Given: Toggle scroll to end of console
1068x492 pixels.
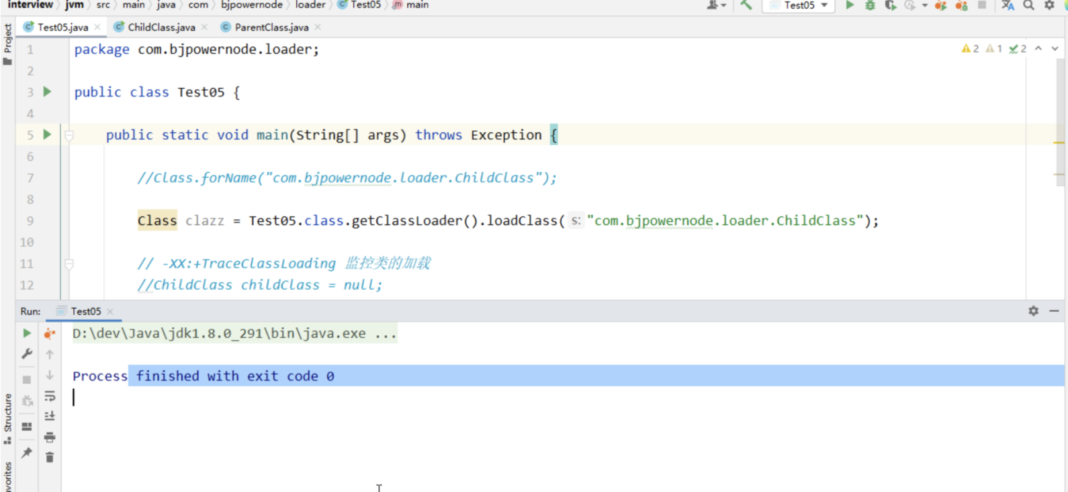Looking at the screenshot, I should (x=50, y=416).
